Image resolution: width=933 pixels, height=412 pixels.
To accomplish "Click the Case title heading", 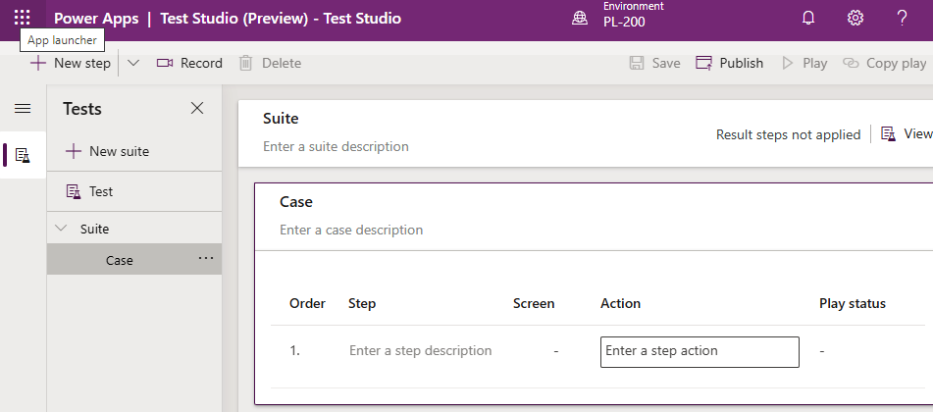I will coord(295,202).
